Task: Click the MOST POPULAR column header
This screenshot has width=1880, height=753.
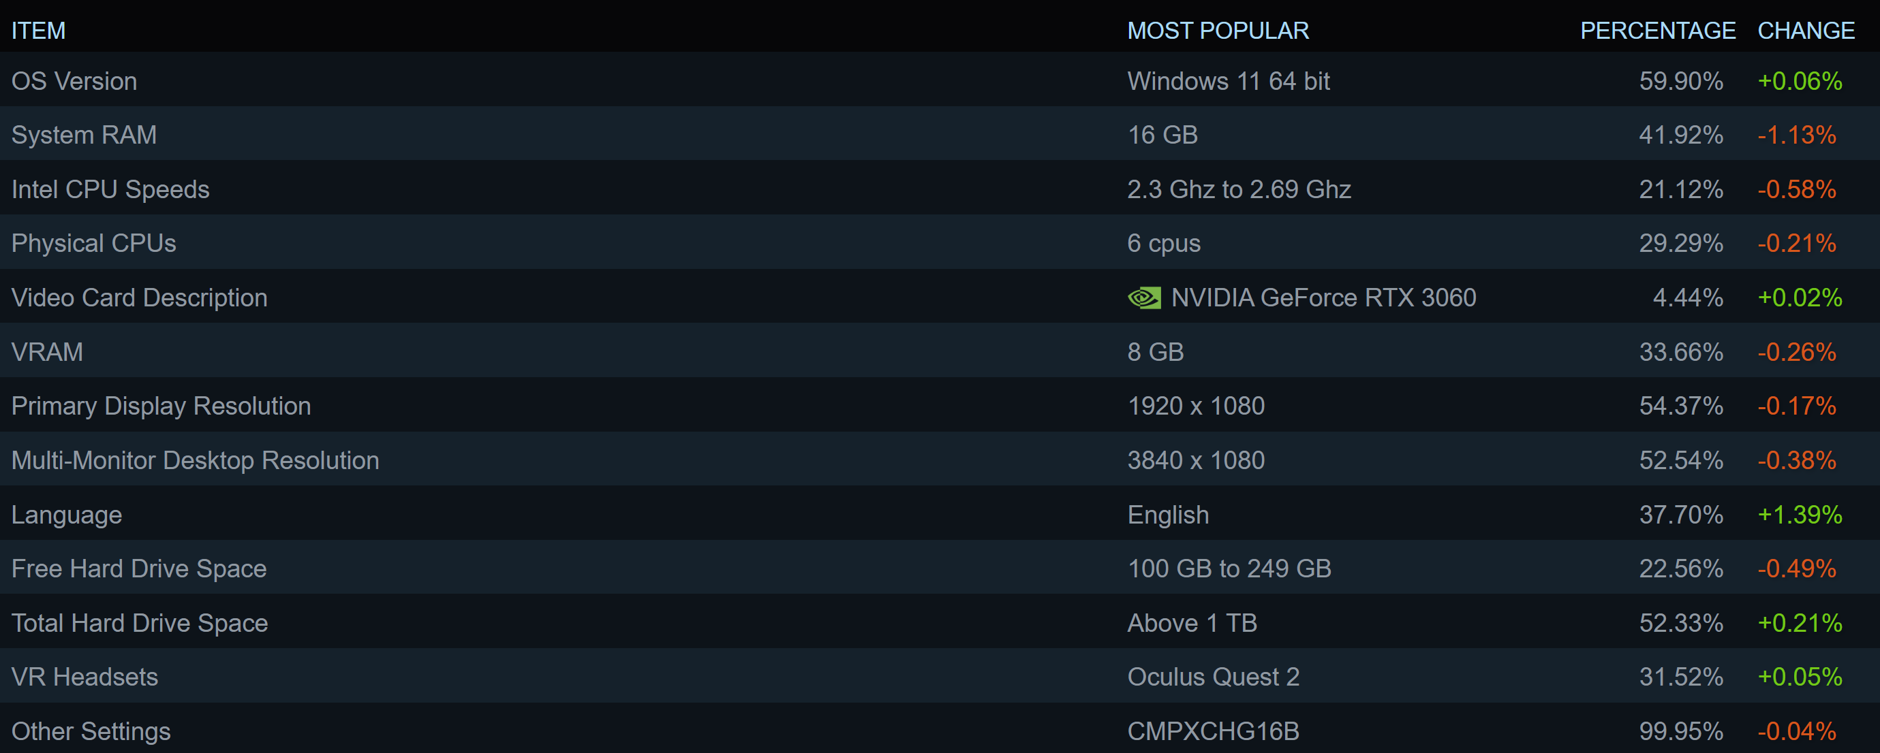Action: (x=1217, y=31)
